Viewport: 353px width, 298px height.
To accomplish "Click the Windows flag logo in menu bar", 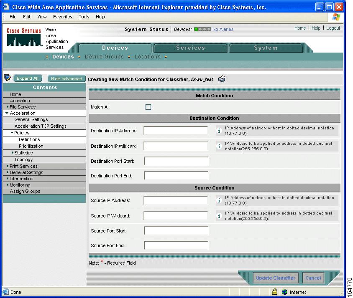I will tap(336, 17).
